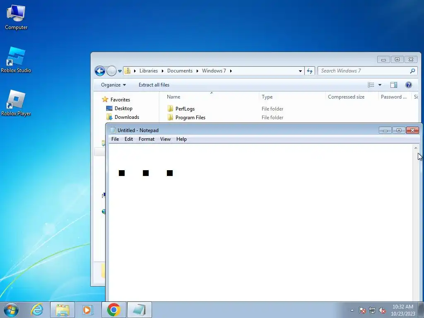Switch to Notepad taskbar button
The height and width of the screenshot is (318, 424).
[x=139, y=310]
